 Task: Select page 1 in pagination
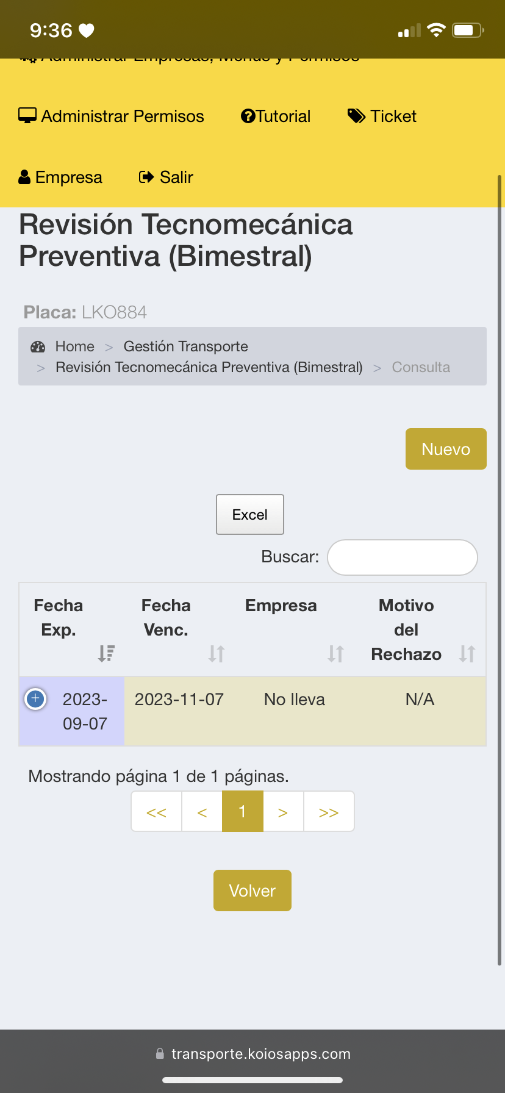[x=242, y=812]
